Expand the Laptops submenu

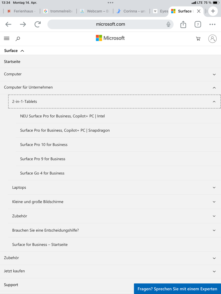coord(214,188)
